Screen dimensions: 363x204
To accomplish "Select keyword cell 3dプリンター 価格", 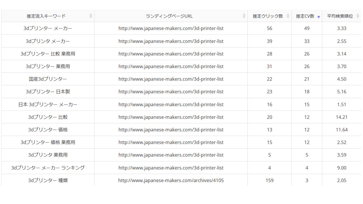I will point(48,129).
